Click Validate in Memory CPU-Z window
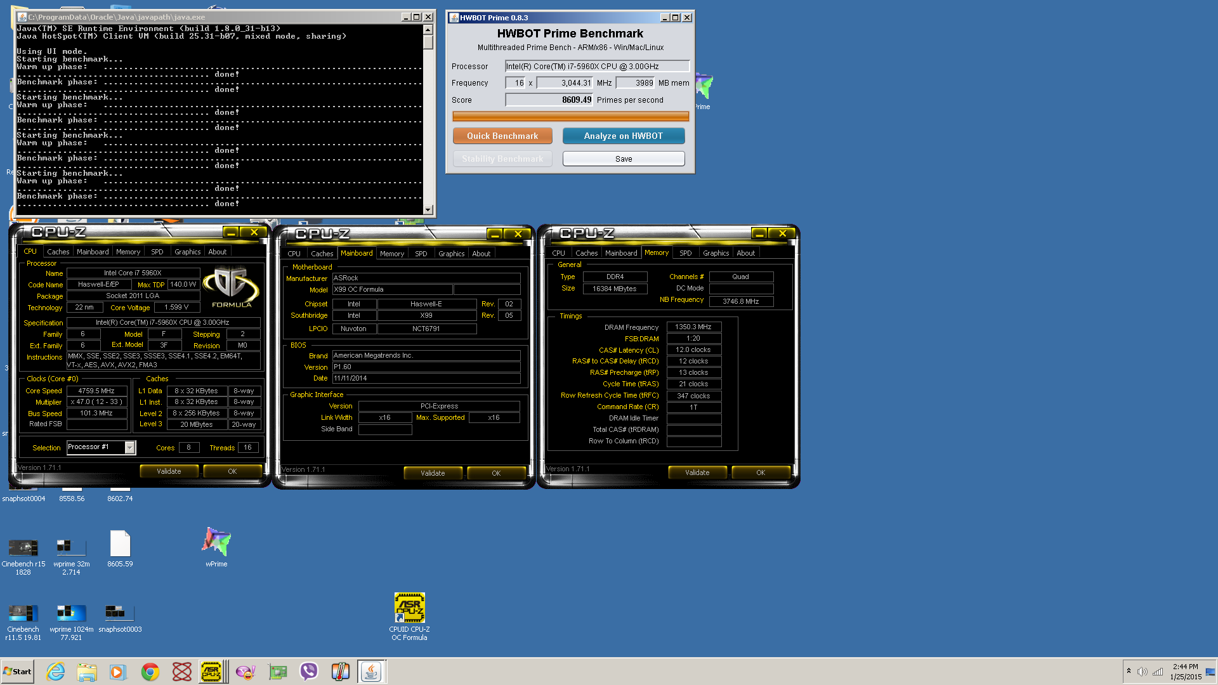Image resolution: width=1218 pixels, height=685 pixels. click(x=697, y=473)
